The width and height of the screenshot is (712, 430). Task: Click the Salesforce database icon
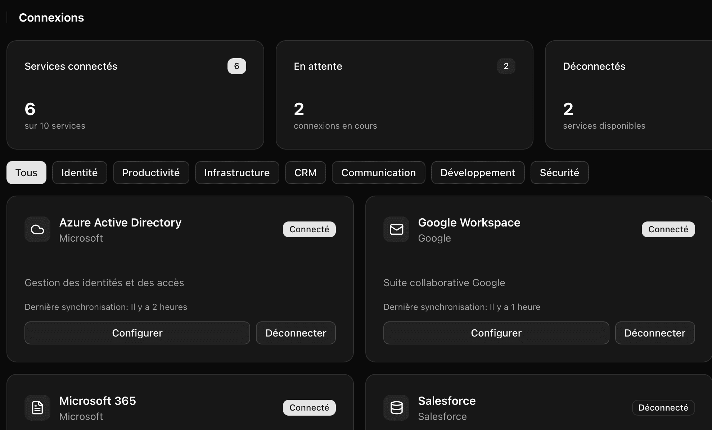(396, 408)
